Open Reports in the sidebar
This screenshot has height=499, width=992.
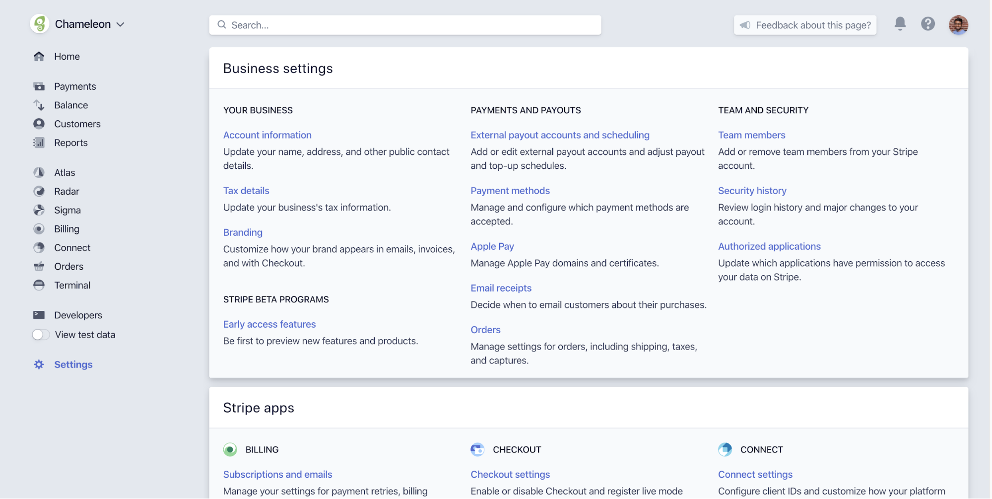71,143
